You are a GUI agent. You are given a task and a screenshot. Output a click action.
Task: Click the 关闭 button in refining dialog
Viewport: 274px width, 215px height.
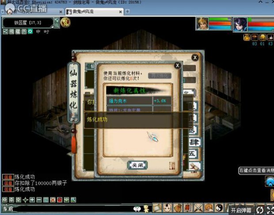coord(137,165)
